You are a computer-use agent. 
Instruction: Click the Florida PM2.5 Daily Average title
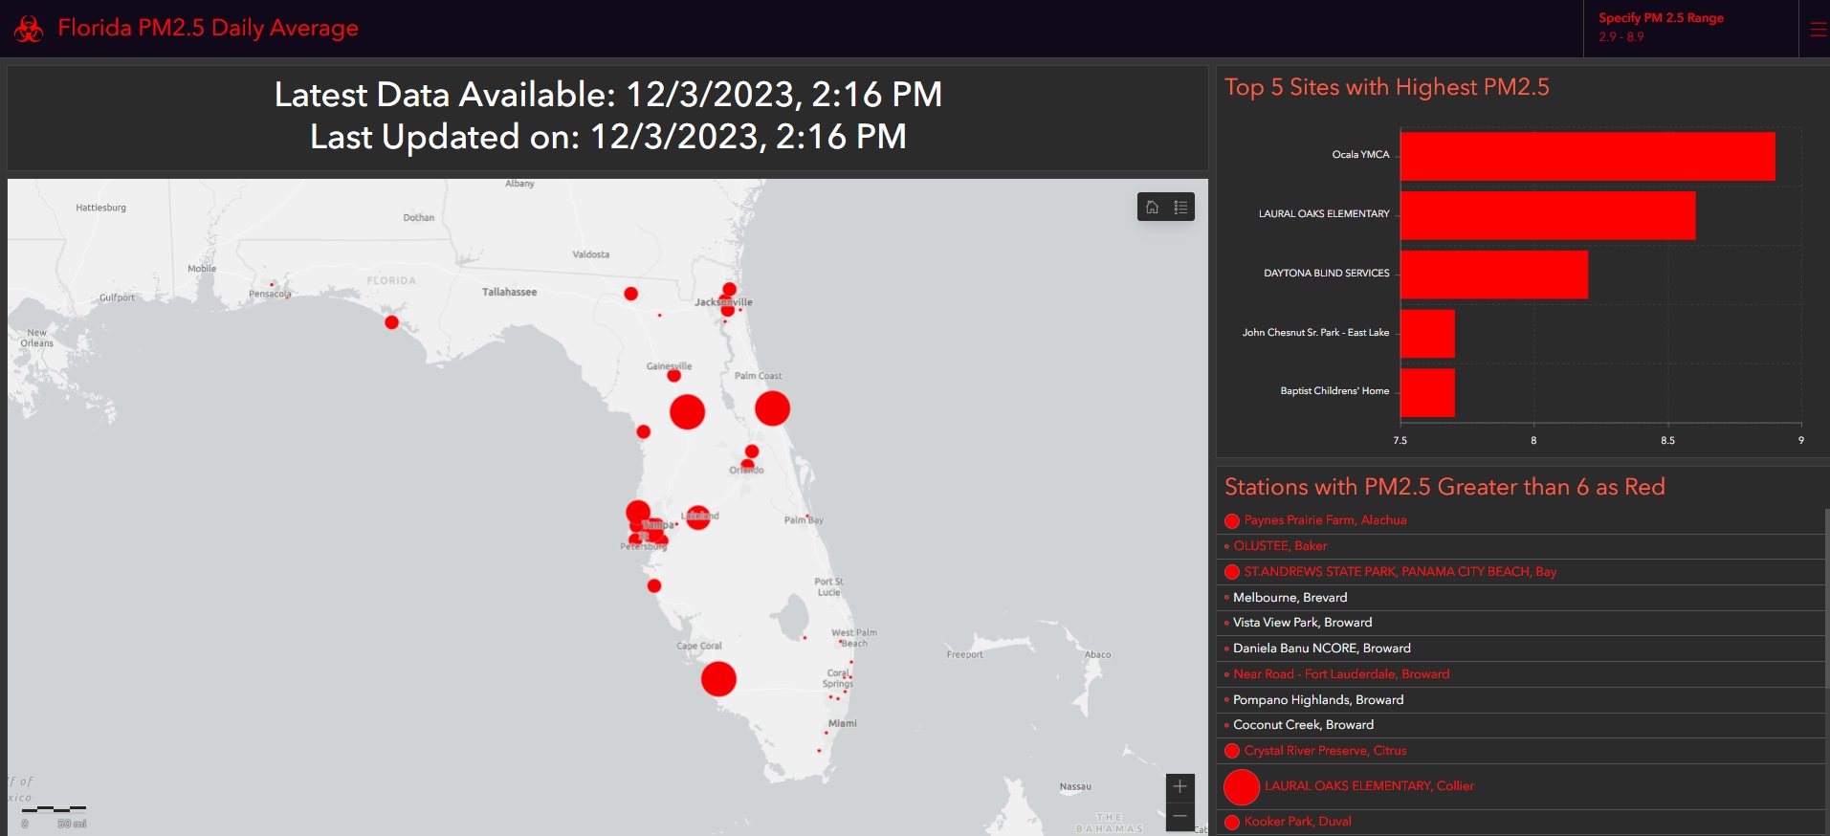point(208,29)
